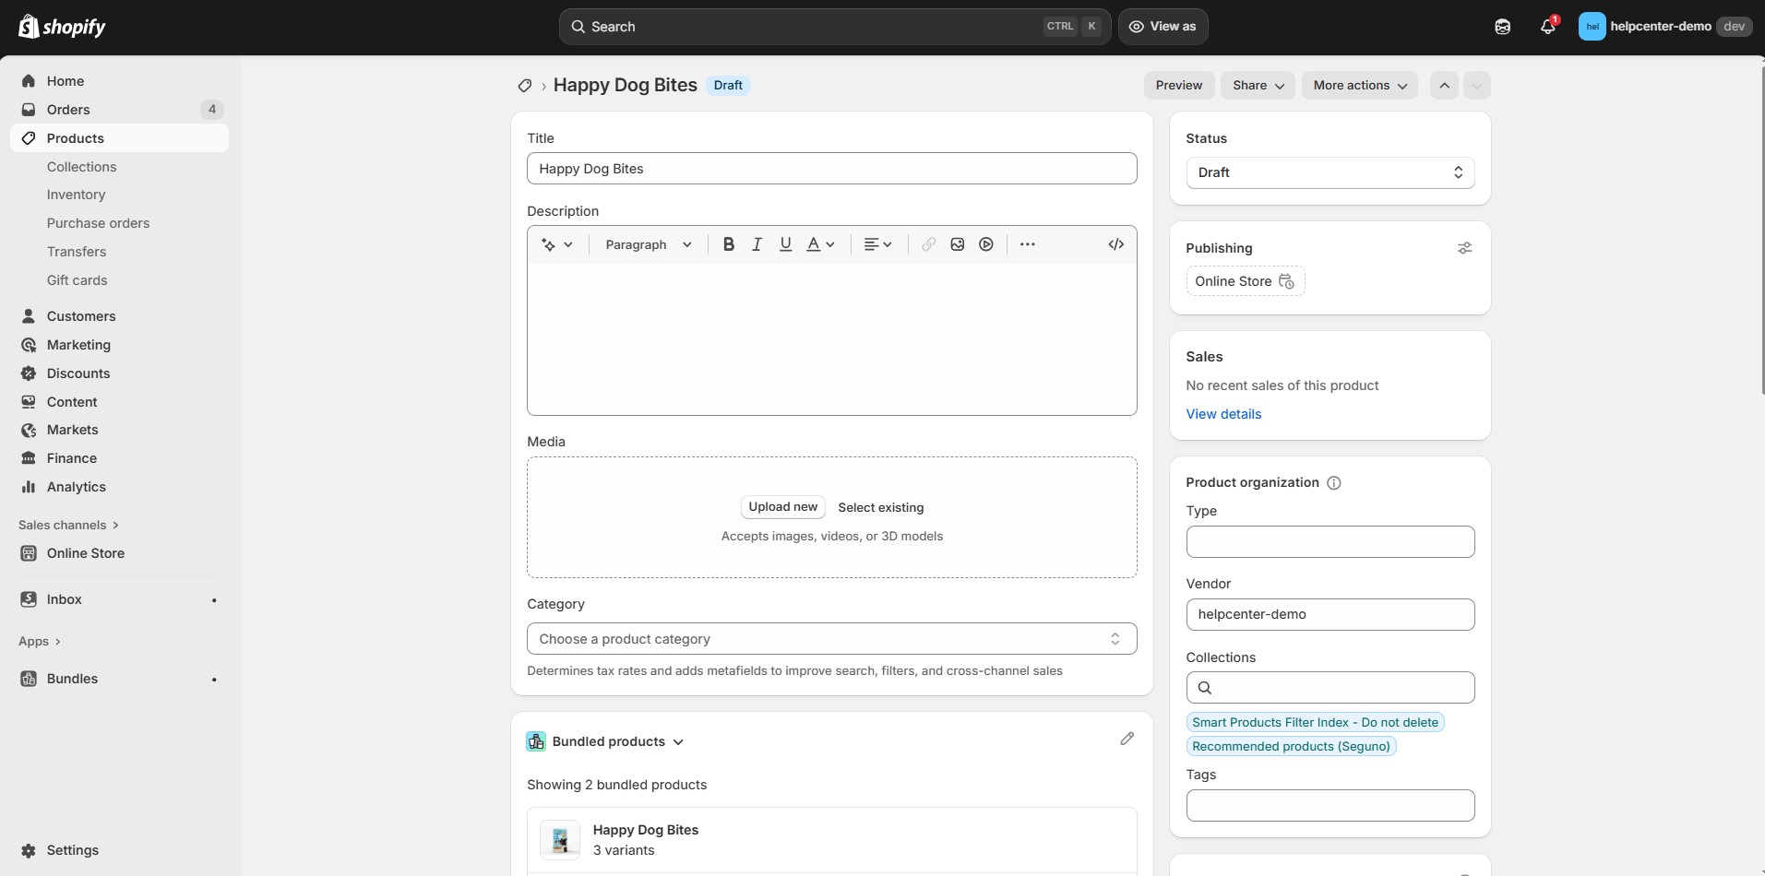
Task: Switch the description editor to HTML code view
Action: tap(1115, 244)
